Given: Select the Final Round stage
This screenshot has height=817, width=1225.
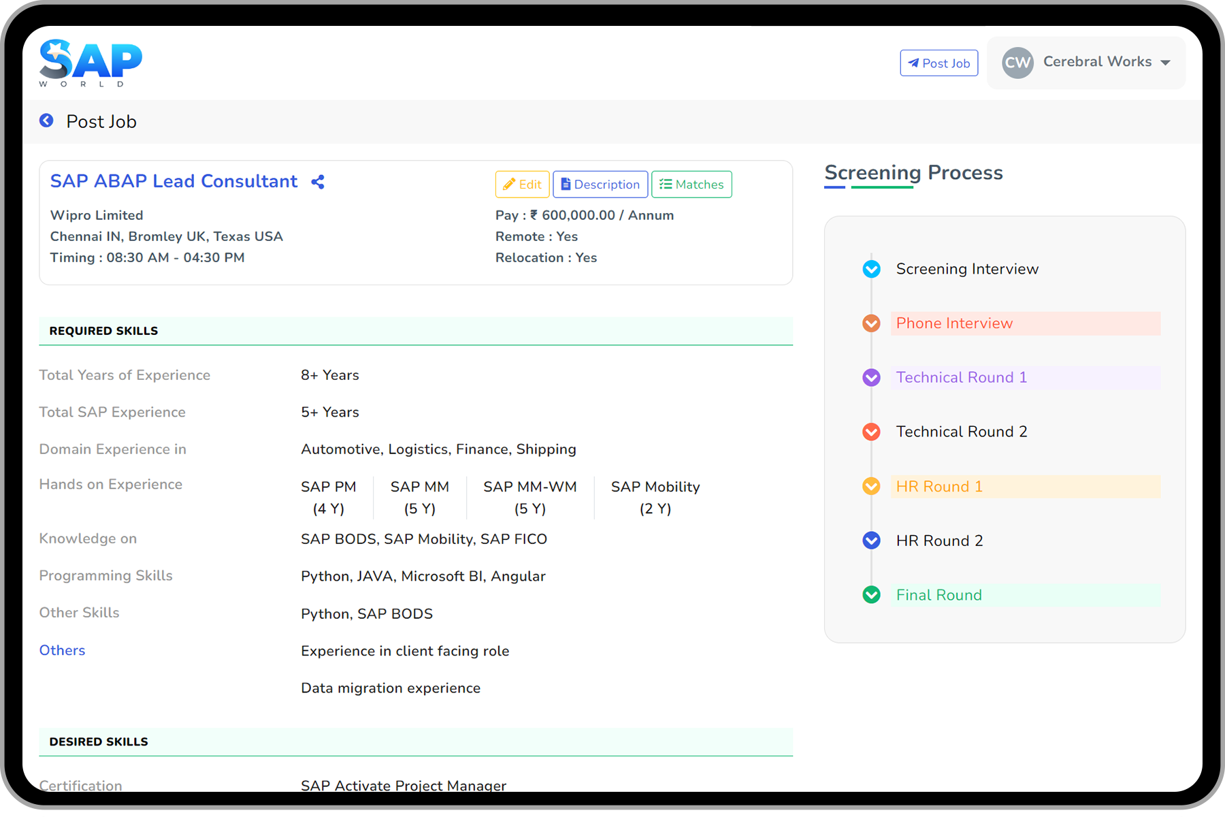Looking at the screenshot, I should click(1026, 595).
